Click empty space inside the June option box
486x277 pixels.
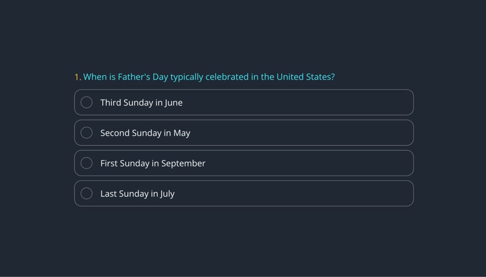(x=301, y=102)
